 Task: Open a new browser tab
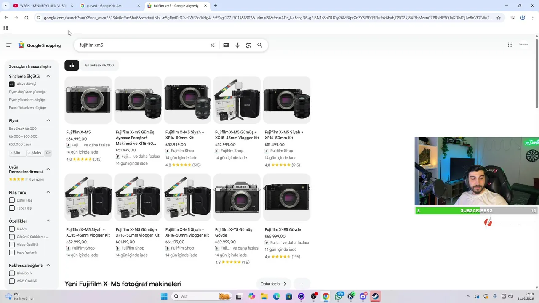(216, 6)
